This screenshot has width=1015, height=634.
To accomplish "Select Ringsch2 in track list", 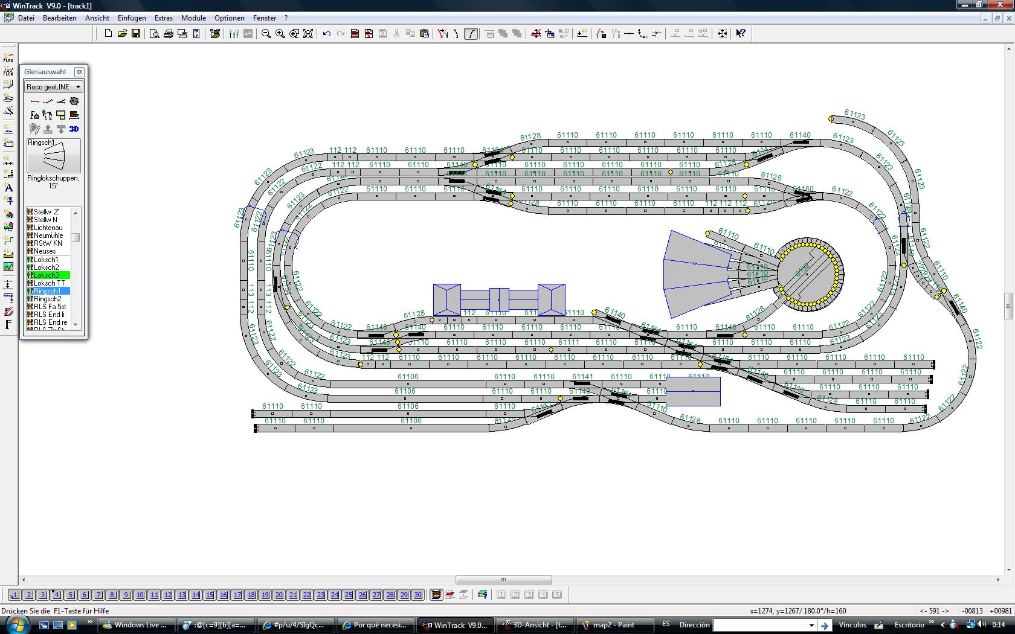I will tap(48, 299).
